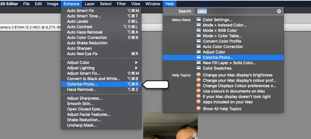Image resolution: width=311 pixels, height=139 pixels.
Task: Choose Auto Smart Fix from Enhance menu
Action: click(x=101, y=11)
